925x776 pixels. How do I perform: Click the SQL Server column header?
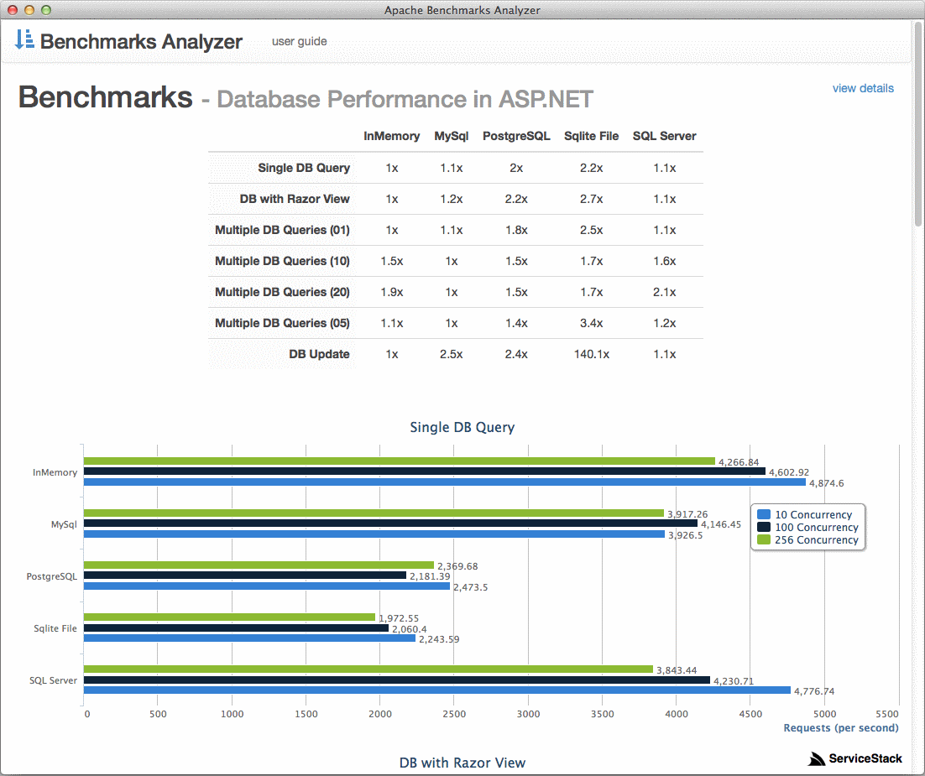pos(664,136)
